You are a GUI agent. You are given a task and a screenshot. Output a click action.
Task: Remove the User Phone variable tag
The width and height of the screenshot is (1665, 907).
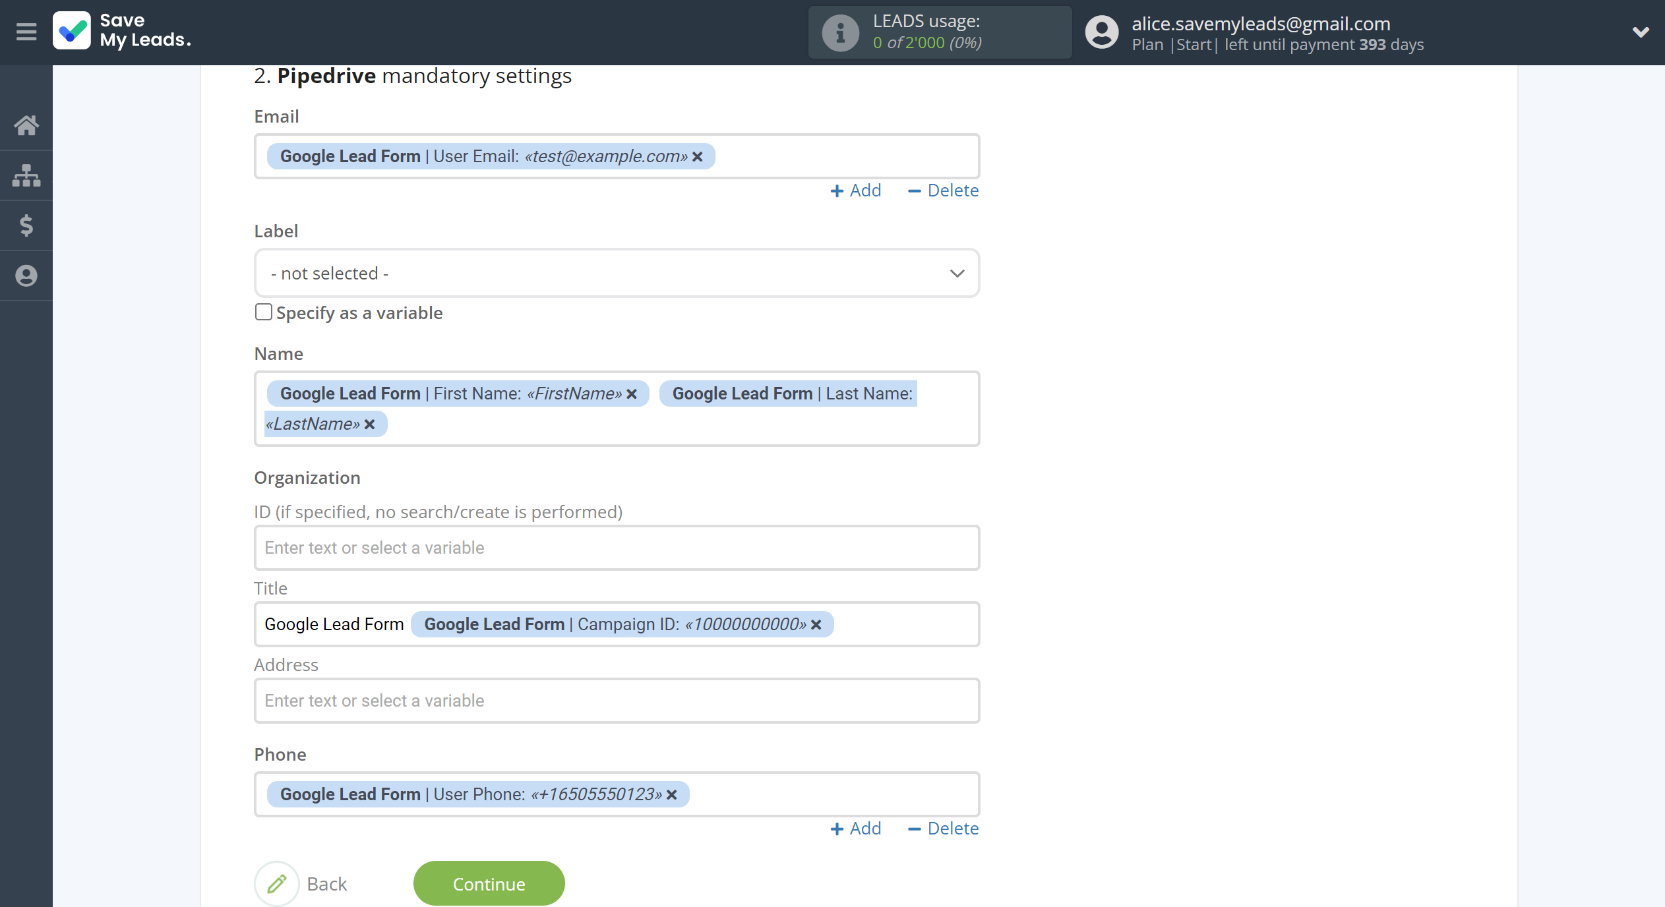672,795
